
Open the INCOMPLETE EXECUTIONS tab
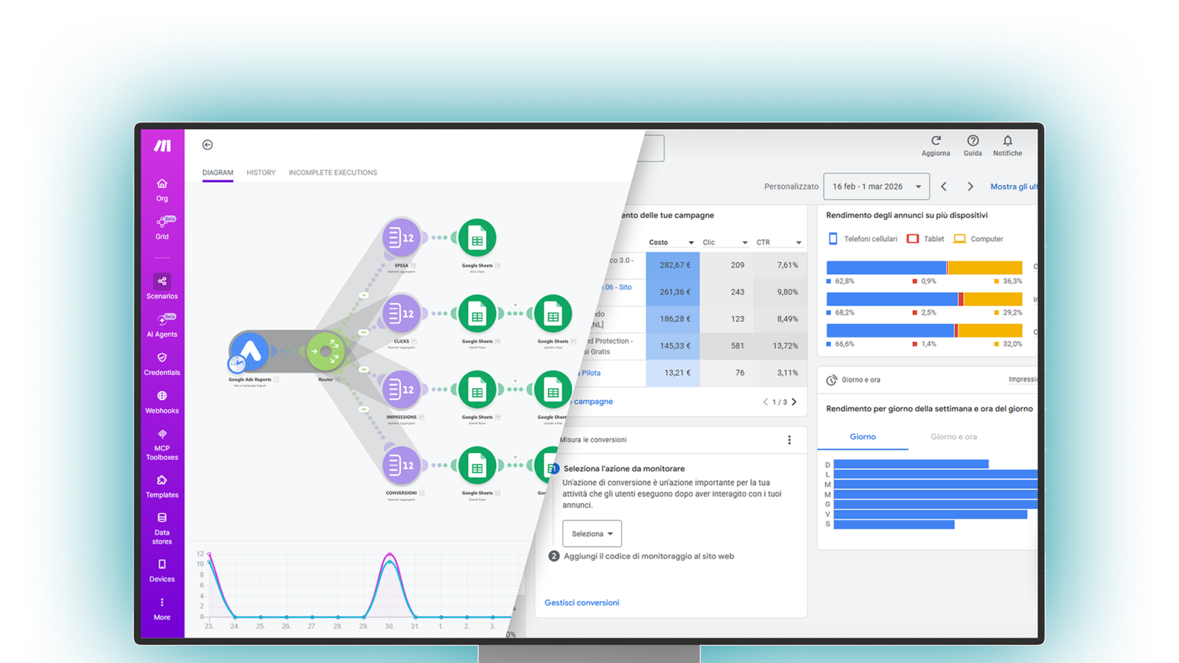[x=333, y=172]
